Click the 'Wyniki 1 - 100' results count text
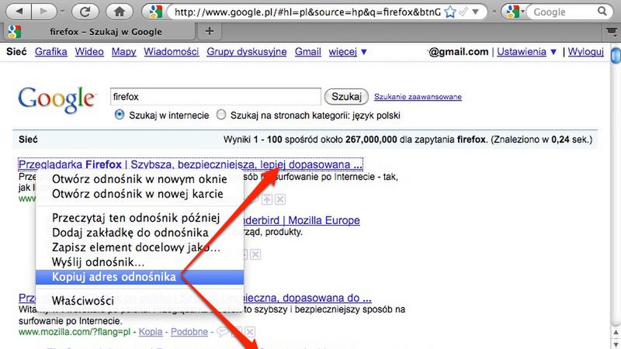Screen dimensions: 621x349 (252, 140)
